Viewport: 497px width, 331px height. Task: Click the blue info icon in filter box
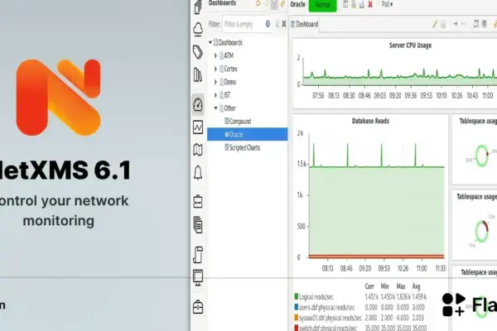tap(268, 24)
